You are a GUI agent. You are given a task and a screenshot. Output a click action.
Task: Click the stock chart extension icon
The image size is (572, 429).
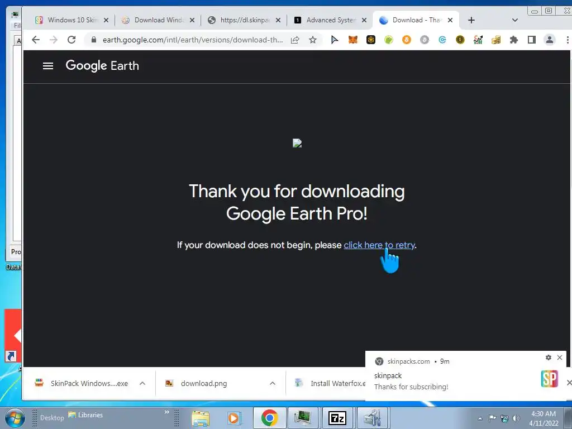point(478,40)
